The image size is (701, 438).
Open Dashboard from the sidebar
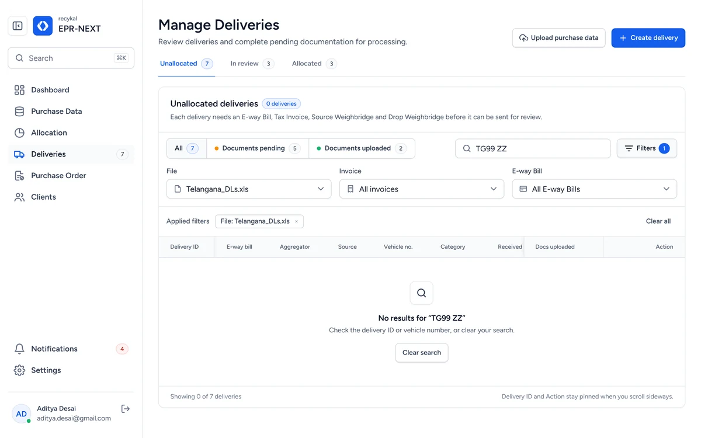pos(71,90)
